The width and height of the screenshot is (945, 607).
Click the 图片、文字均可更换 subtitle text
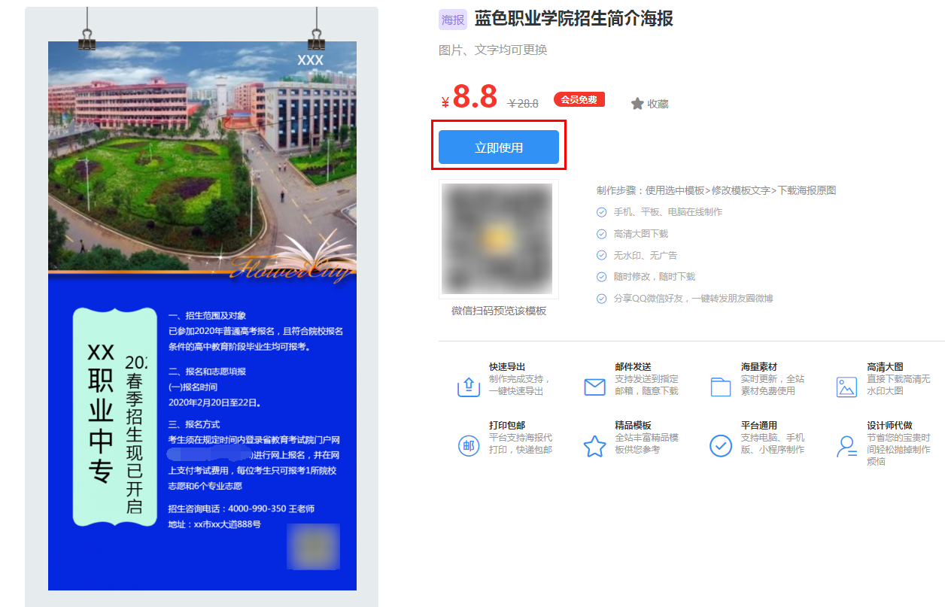click(x=493, y=50)
